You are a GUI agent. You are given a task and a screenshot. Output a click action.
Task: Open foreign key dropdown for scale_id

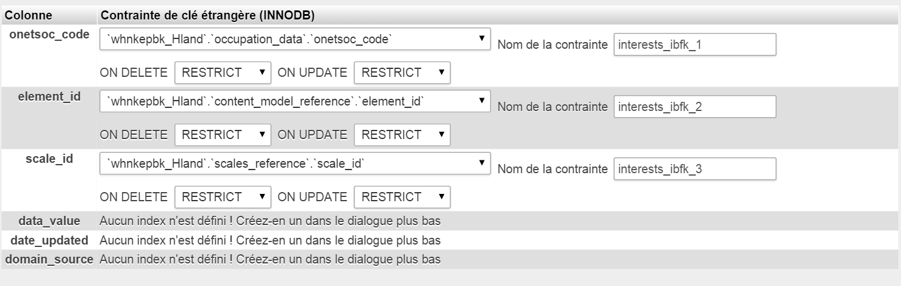coord(295,164)
